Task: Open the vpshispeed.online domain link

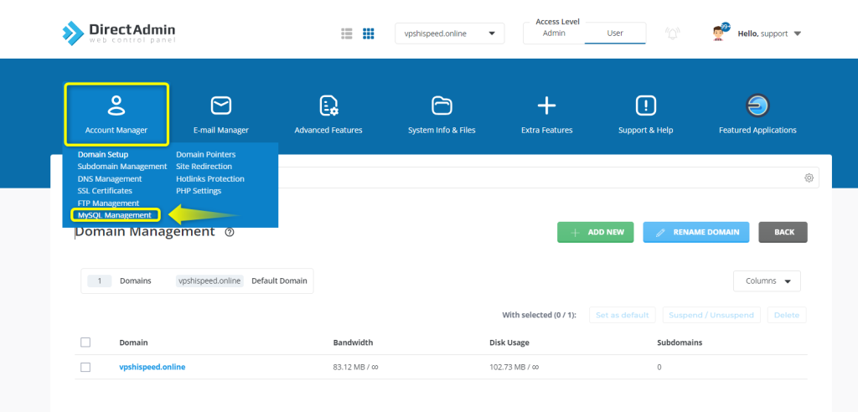Action: point(152,367)
